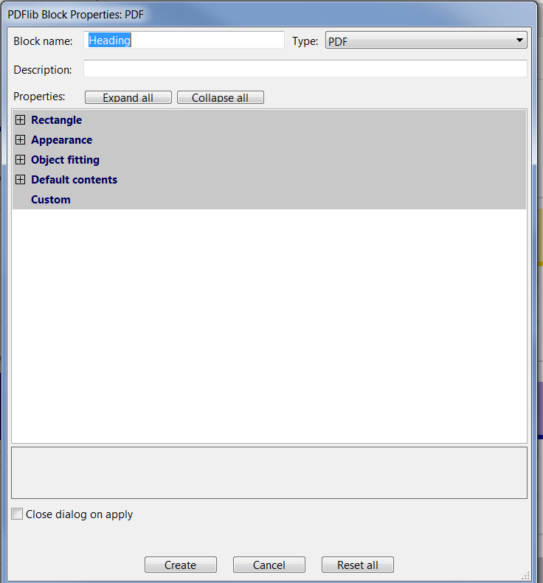The width and height of the screenshot is (543, 583).
Task: Select the Object fitting label text
Action: [x=66, y=160]
